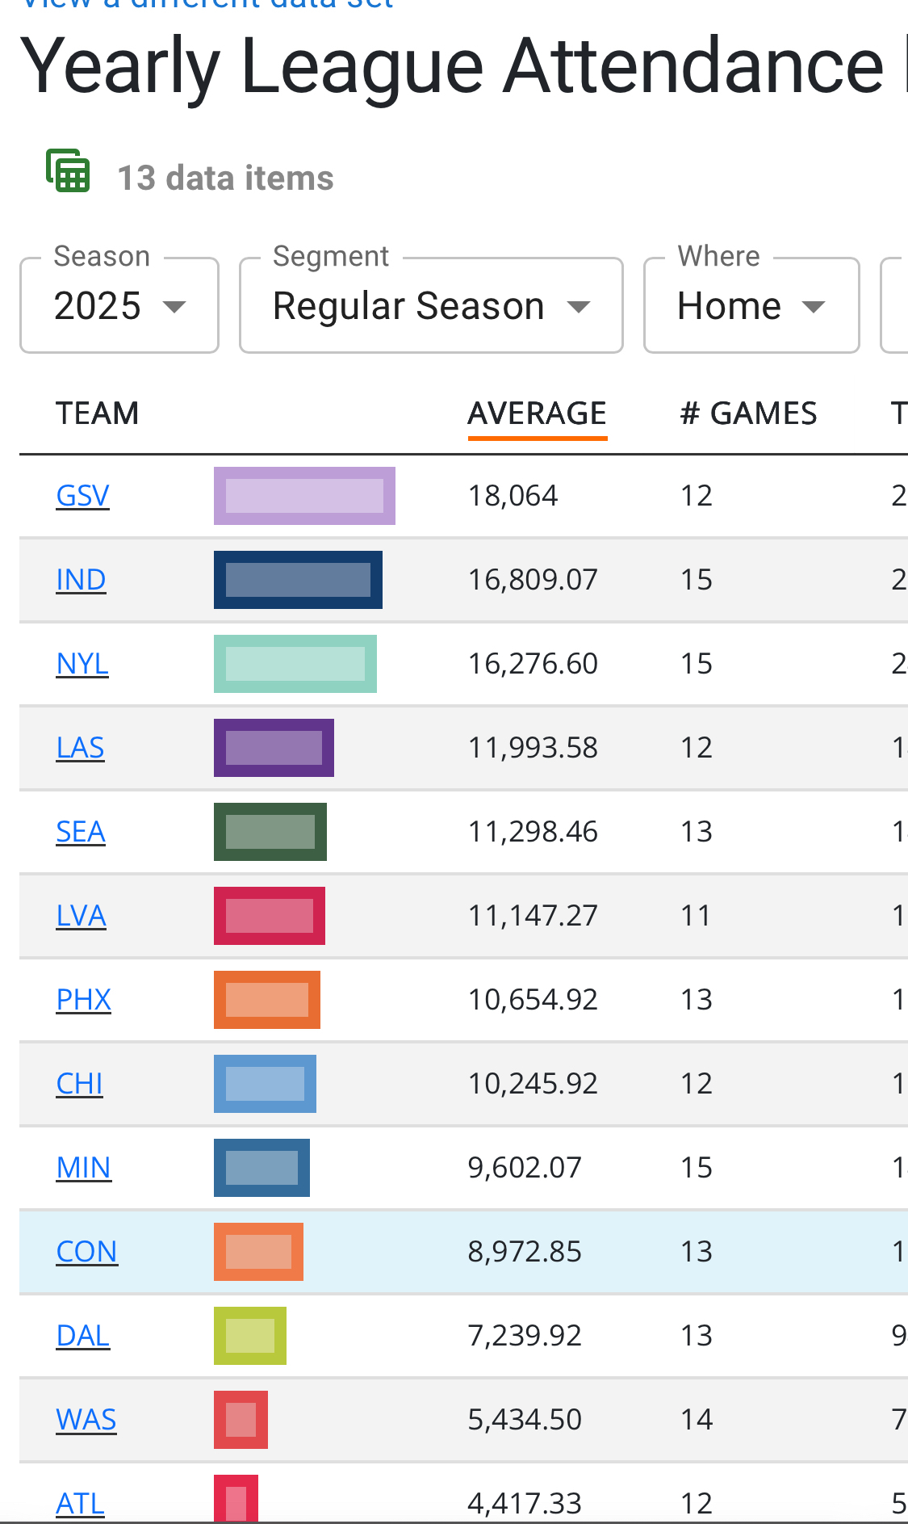The image size is (908, 1524).
Task: Open the Where Home dropdown
Action: 751,306
